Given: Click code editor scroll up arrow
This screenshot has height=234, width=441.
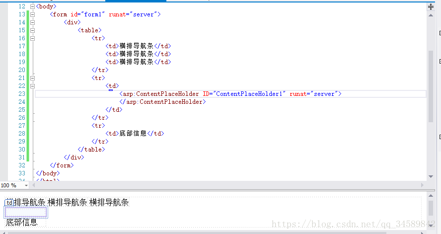Looking at the screenshot, I should pos(431,15).
